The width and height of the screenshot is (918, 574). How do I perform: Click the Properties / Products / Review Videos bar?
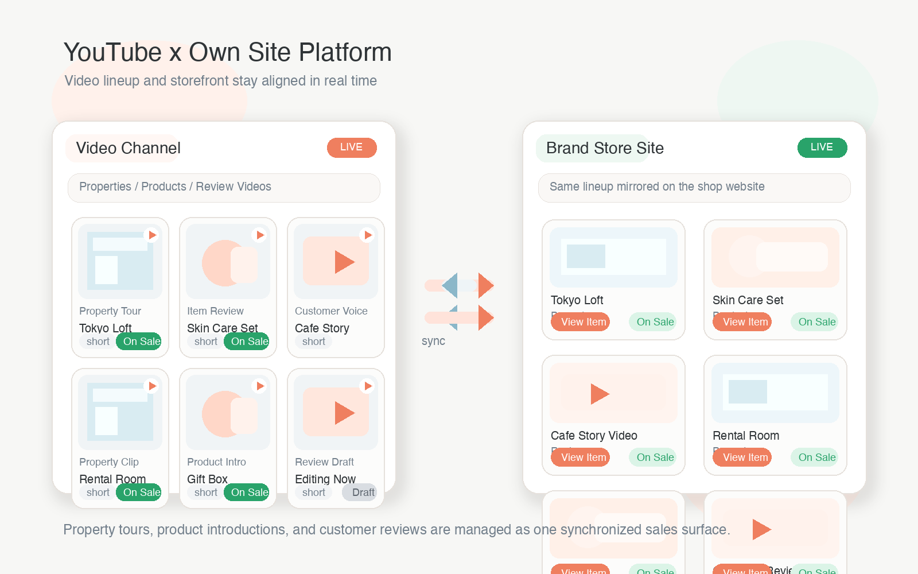click(x=224, y=188)
